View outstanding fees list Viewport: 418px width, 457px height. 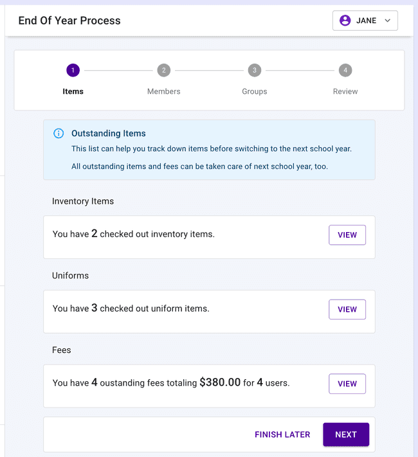347,384
